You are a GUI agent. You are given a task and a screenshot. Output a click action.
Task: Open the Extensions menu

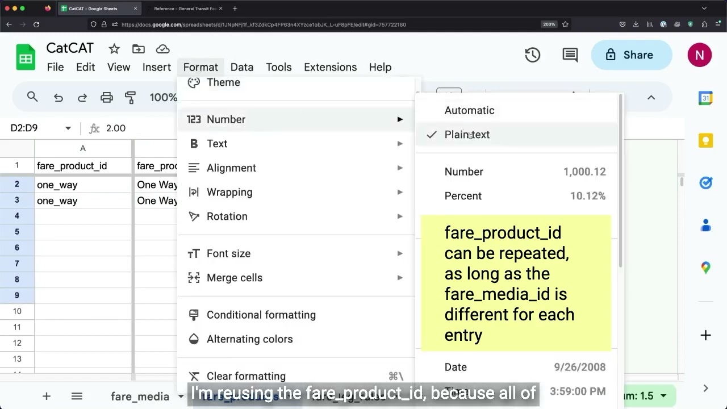tap(331, 67)
